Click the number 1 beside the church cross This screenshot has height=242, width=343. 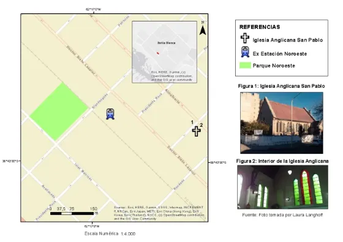point(192,123)
